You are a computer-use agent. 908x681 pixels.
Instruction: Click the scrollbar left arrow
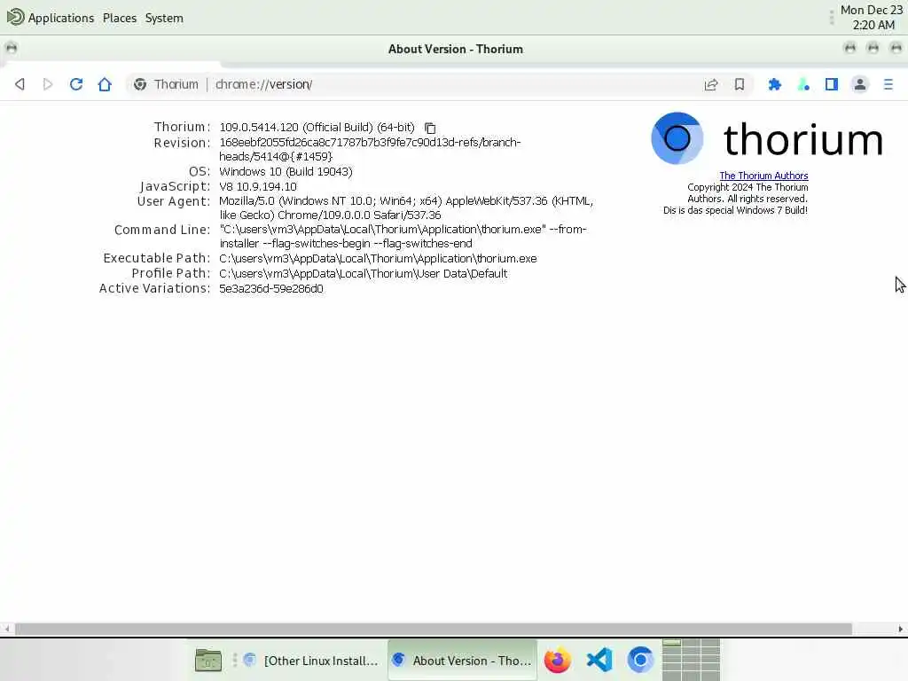(x=6, y=629)
